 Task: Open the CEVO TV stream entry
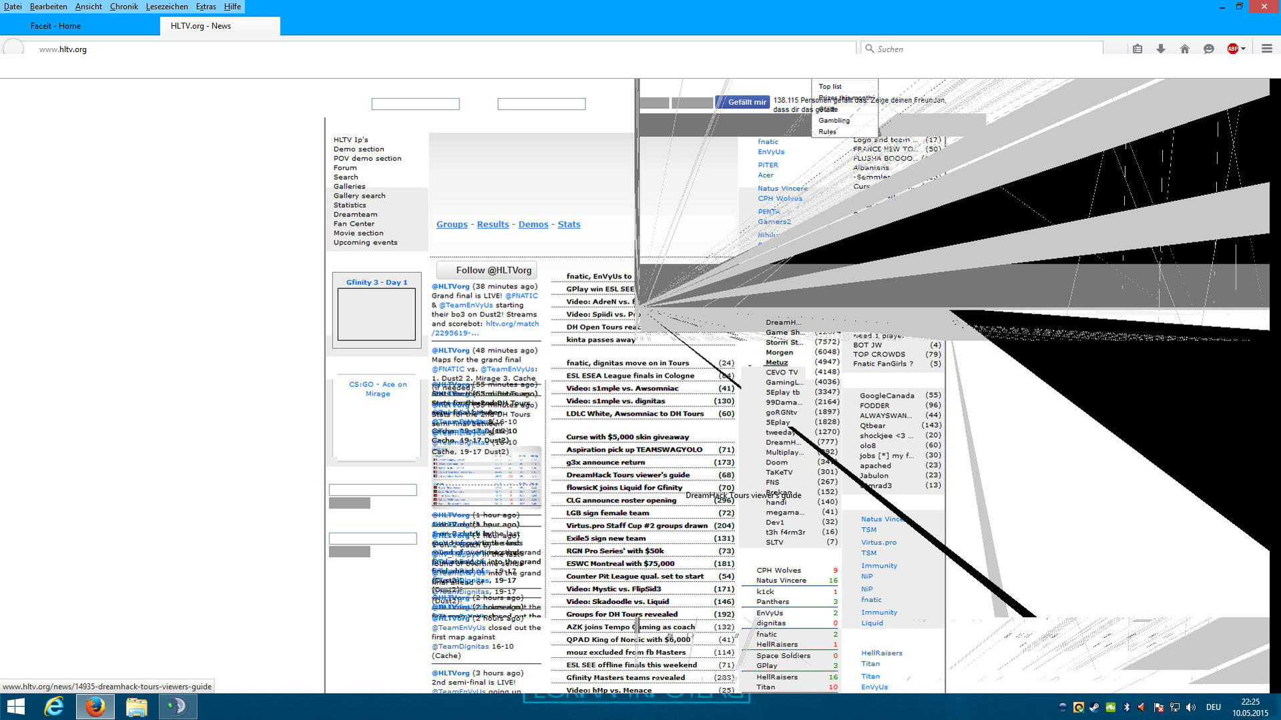(x=782, y=372)
